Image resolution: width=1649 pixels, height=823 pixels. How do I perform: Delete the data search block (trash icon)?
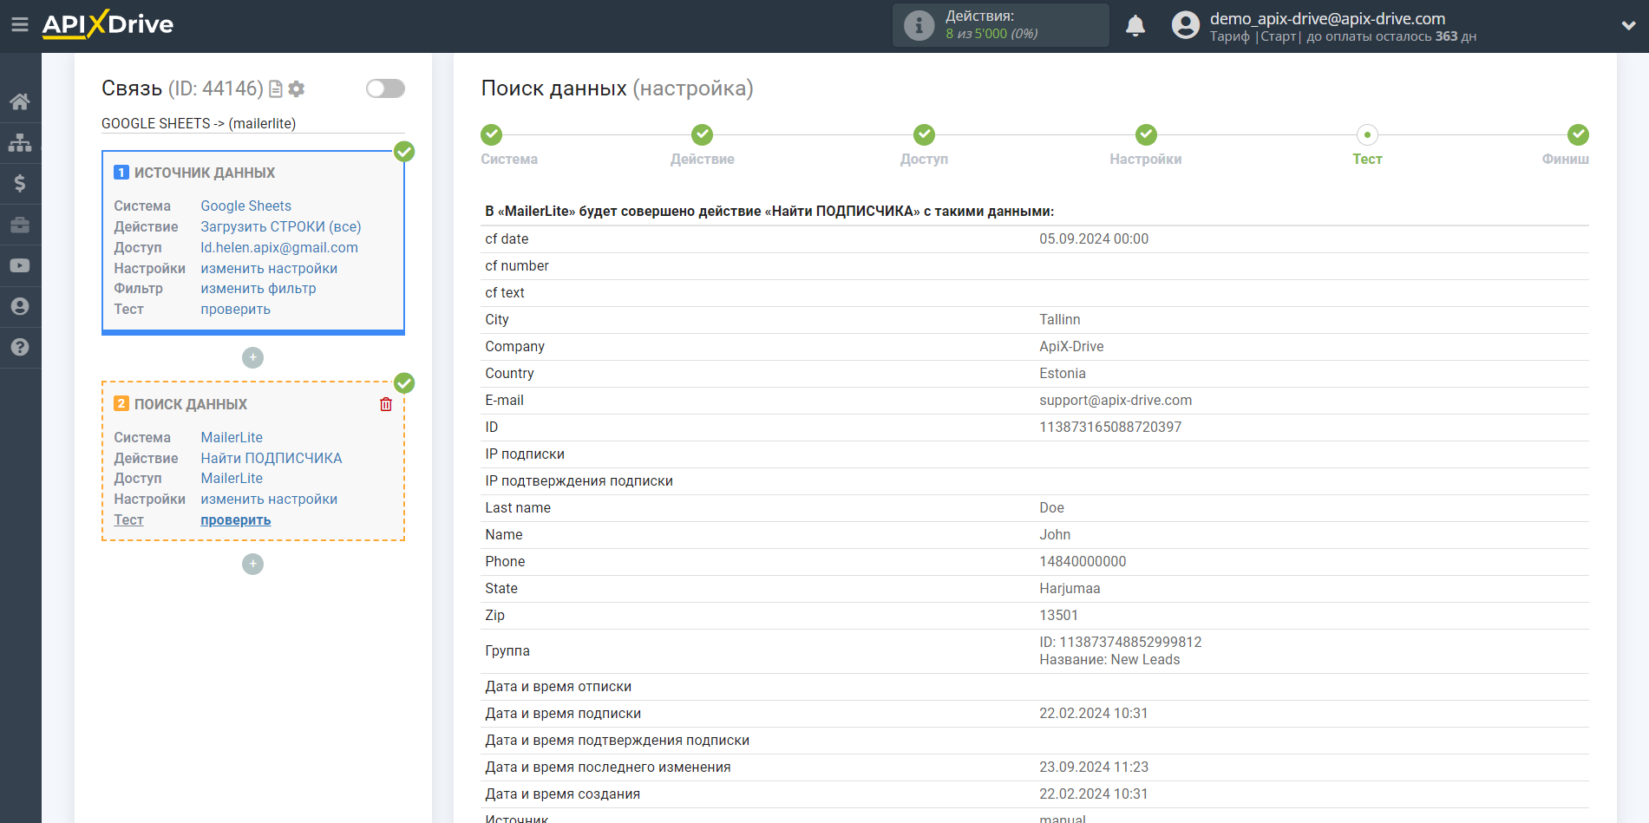386,404
